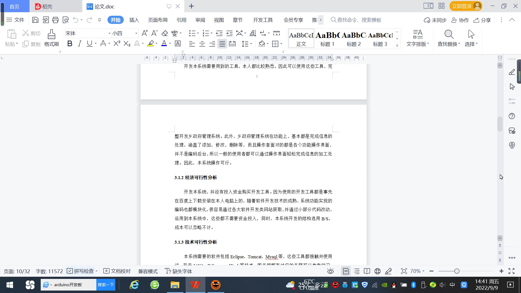Toggle italic formatting
The width and height of the screenshot is (521, 293).
[x=80, y=44]
